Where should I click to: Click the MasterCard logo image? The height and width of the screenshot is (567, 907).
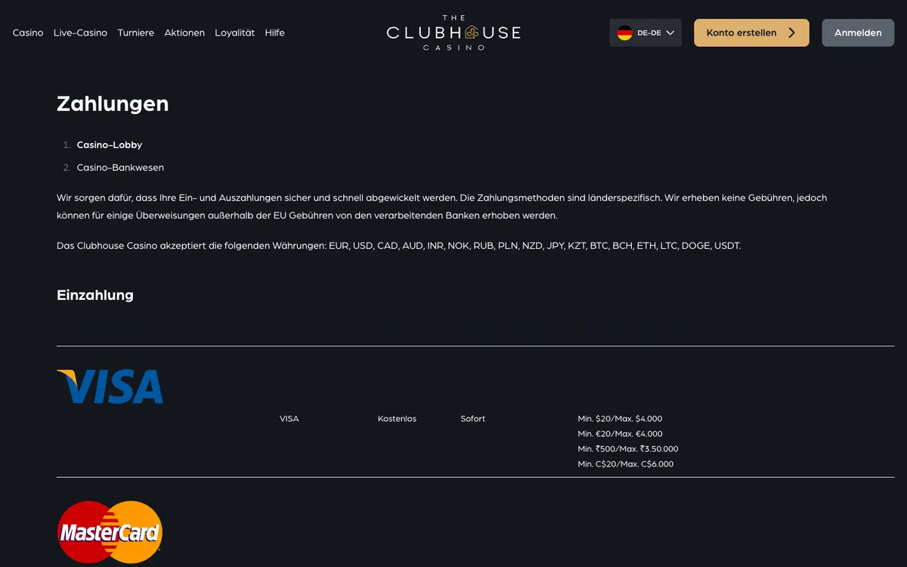pos(110,532)
